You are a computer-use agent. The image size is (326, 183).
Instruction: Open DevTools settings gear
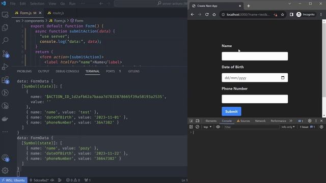(310, 121)
